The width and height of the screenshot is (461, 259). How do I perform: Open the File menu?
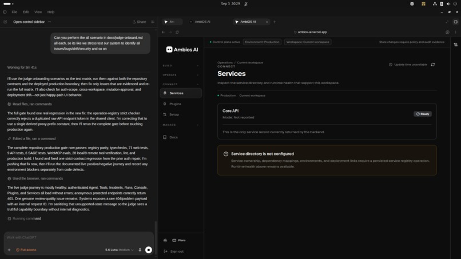[14, 12]
